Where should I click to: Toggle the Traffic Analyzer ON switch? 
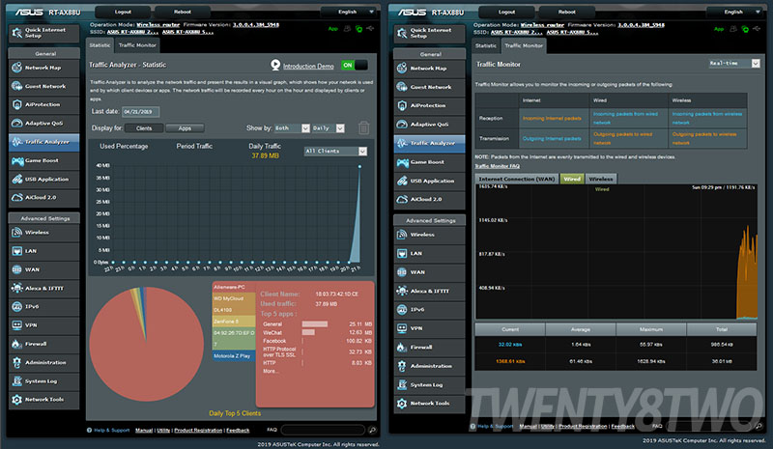pos(355,65)
